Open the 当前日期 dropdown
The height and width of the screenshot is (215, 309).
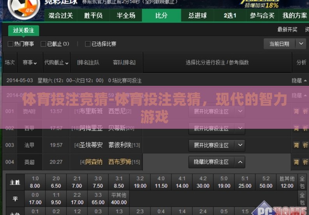285,44
